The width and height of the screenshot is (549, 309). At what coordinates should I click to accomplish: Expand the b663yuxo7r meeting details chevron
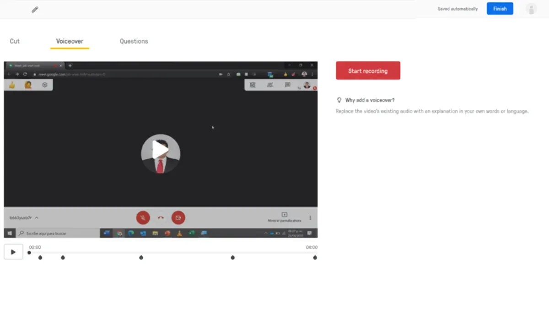tap(37, 218)
